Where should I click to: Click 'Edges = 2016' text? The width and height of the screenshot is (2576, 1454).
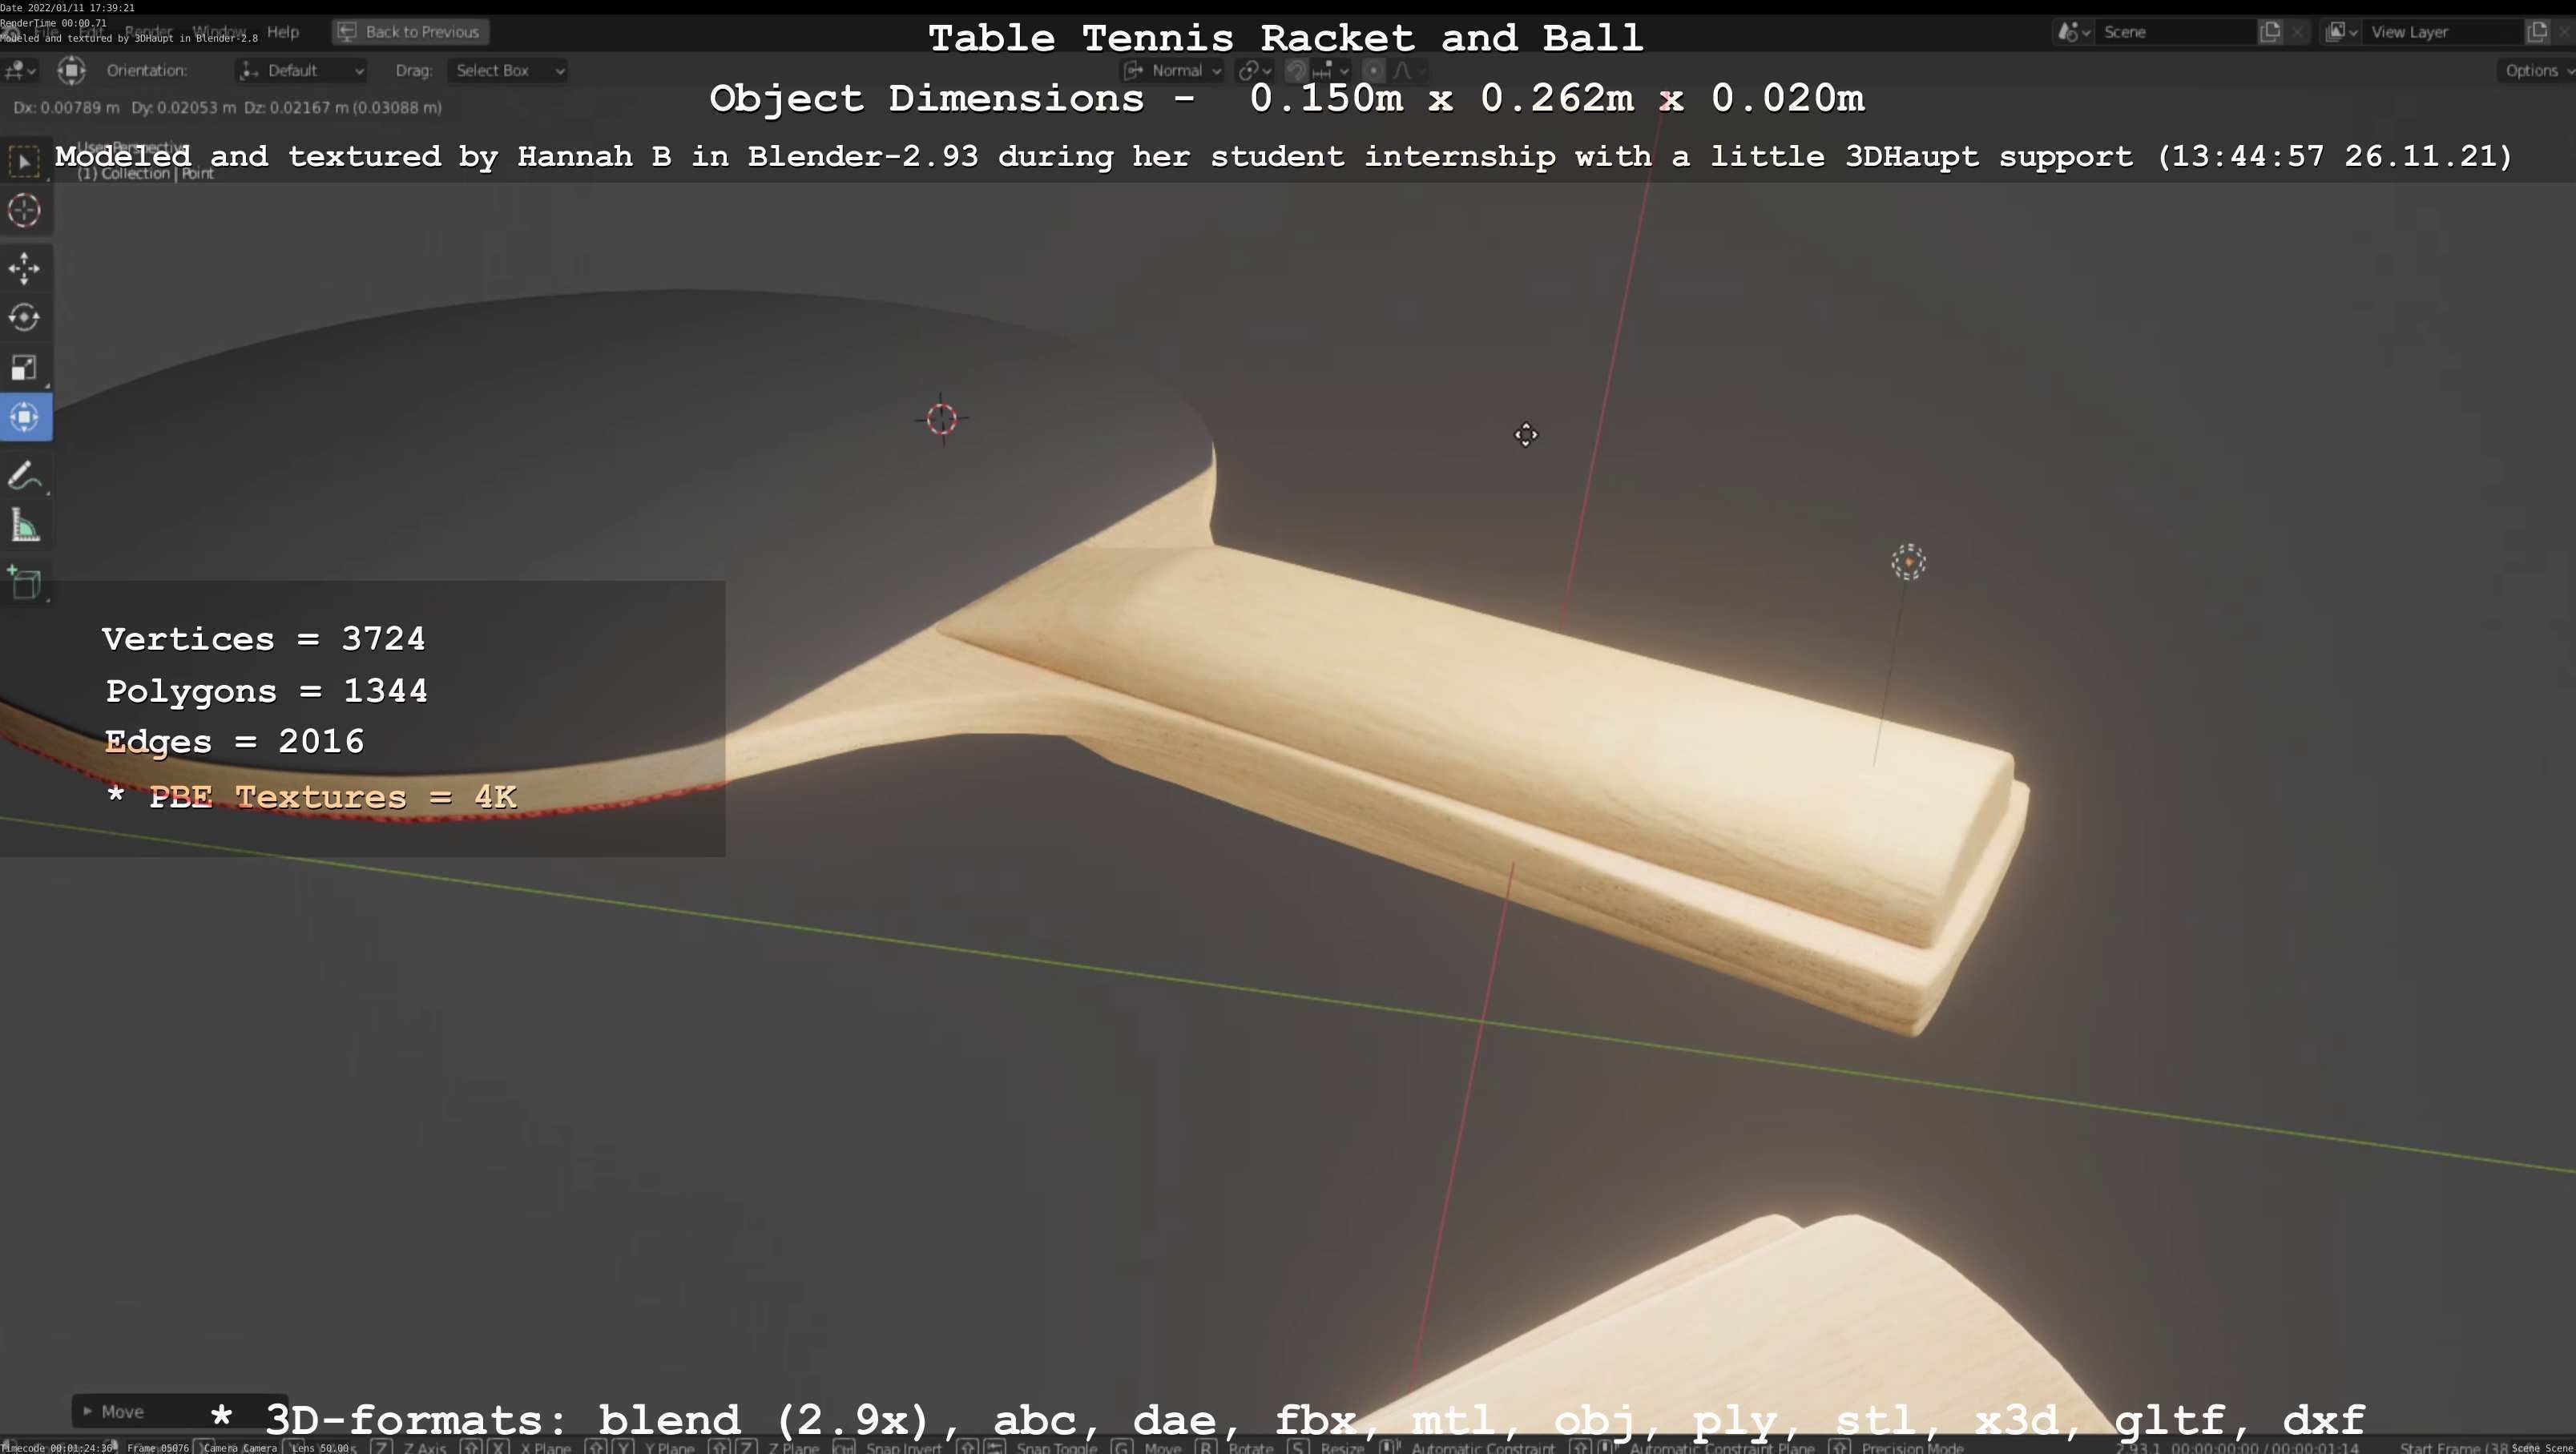(x=234, y=741)
